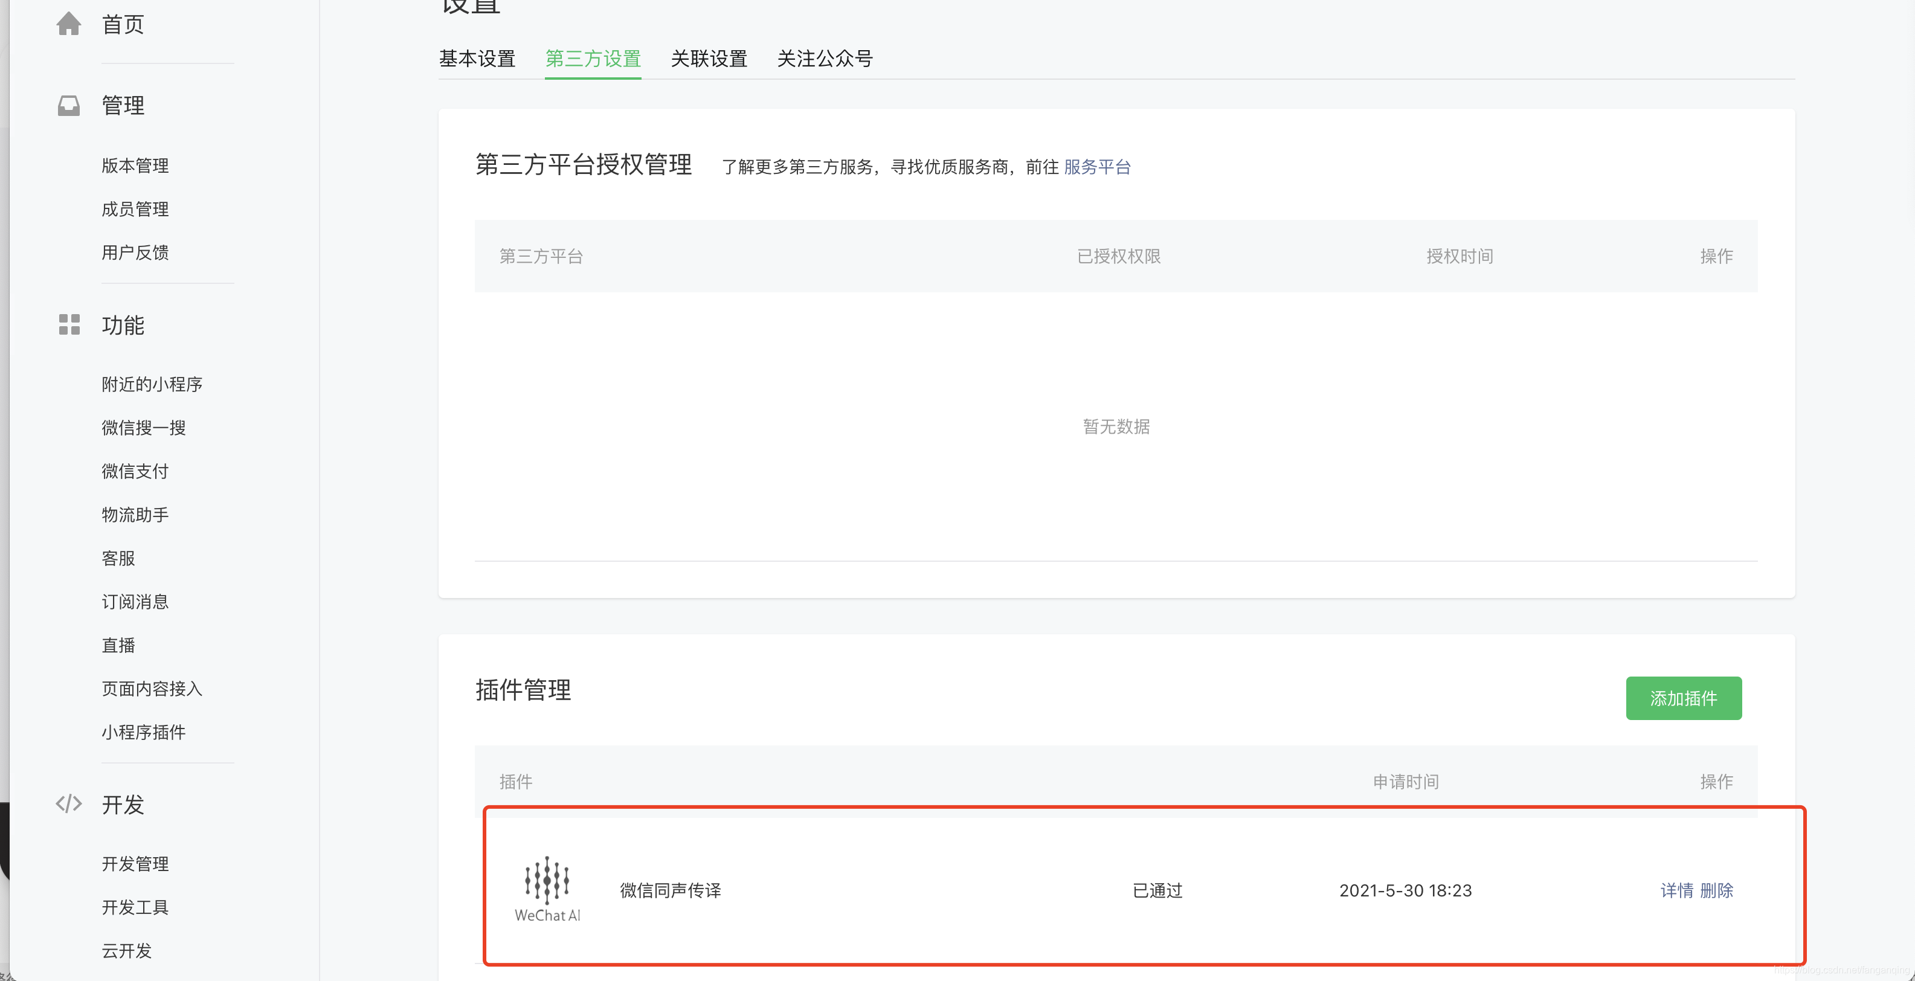The width and height of the screenshot is (1915, 981).
Task: Open 微信搜一搜 in sidebar
Action: 144,428
